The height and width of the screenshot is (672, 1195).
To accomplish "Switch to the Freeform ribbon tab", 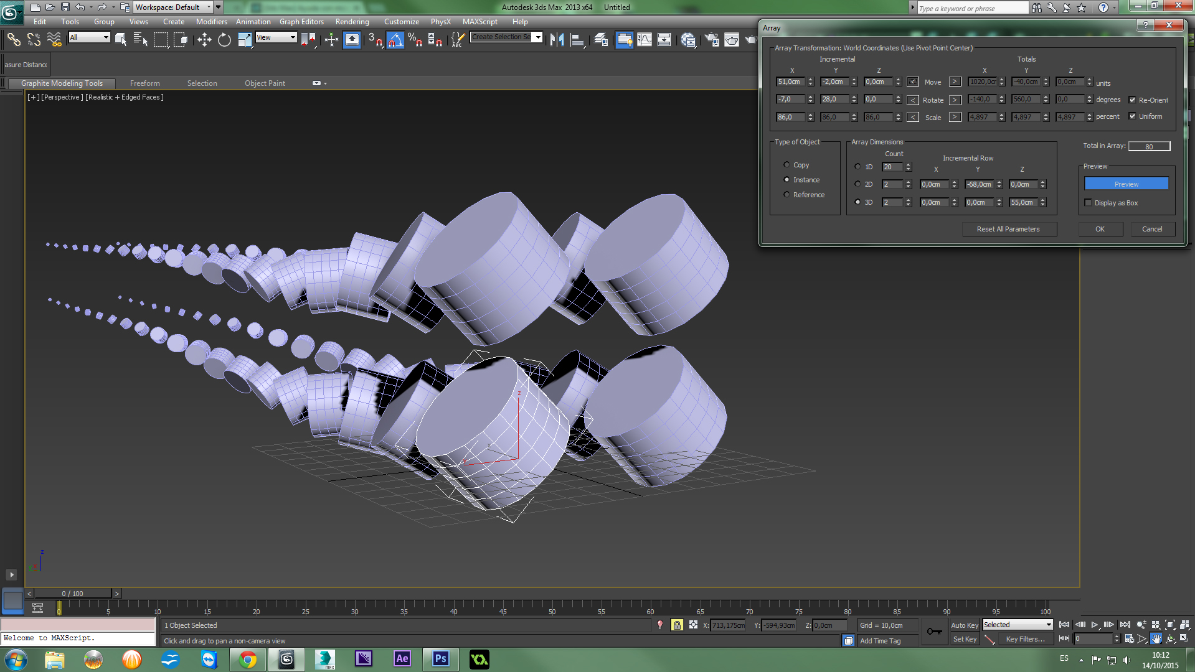I will 144,83.
